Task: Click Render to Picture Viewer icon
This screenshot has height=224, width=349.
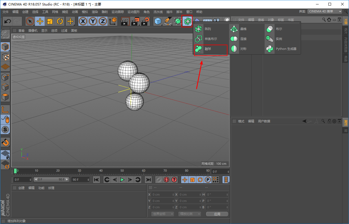Action: pos(135,21)
